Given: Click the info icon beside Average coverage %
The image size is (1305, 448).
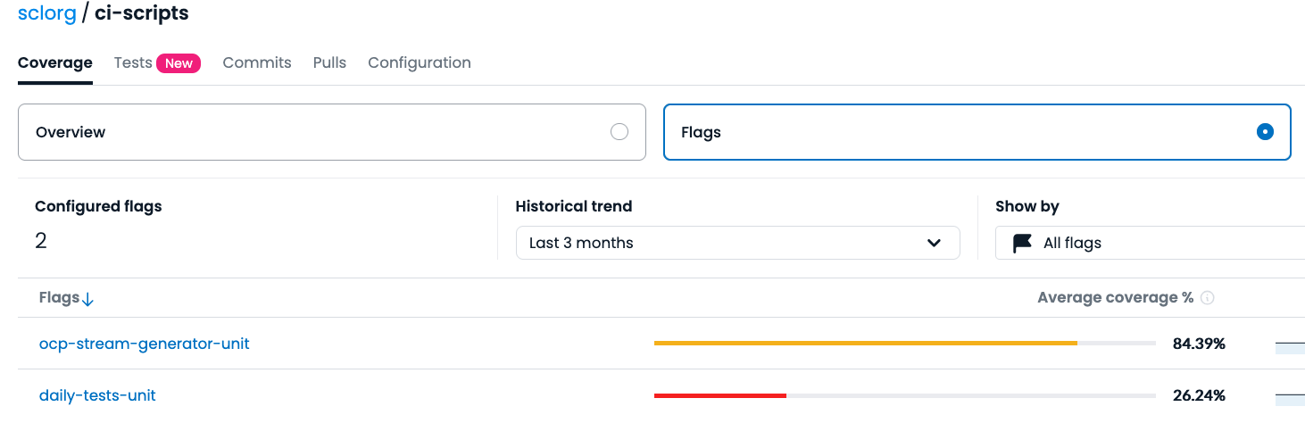Looking at the screenshot, I should [x=1208, y=298].
